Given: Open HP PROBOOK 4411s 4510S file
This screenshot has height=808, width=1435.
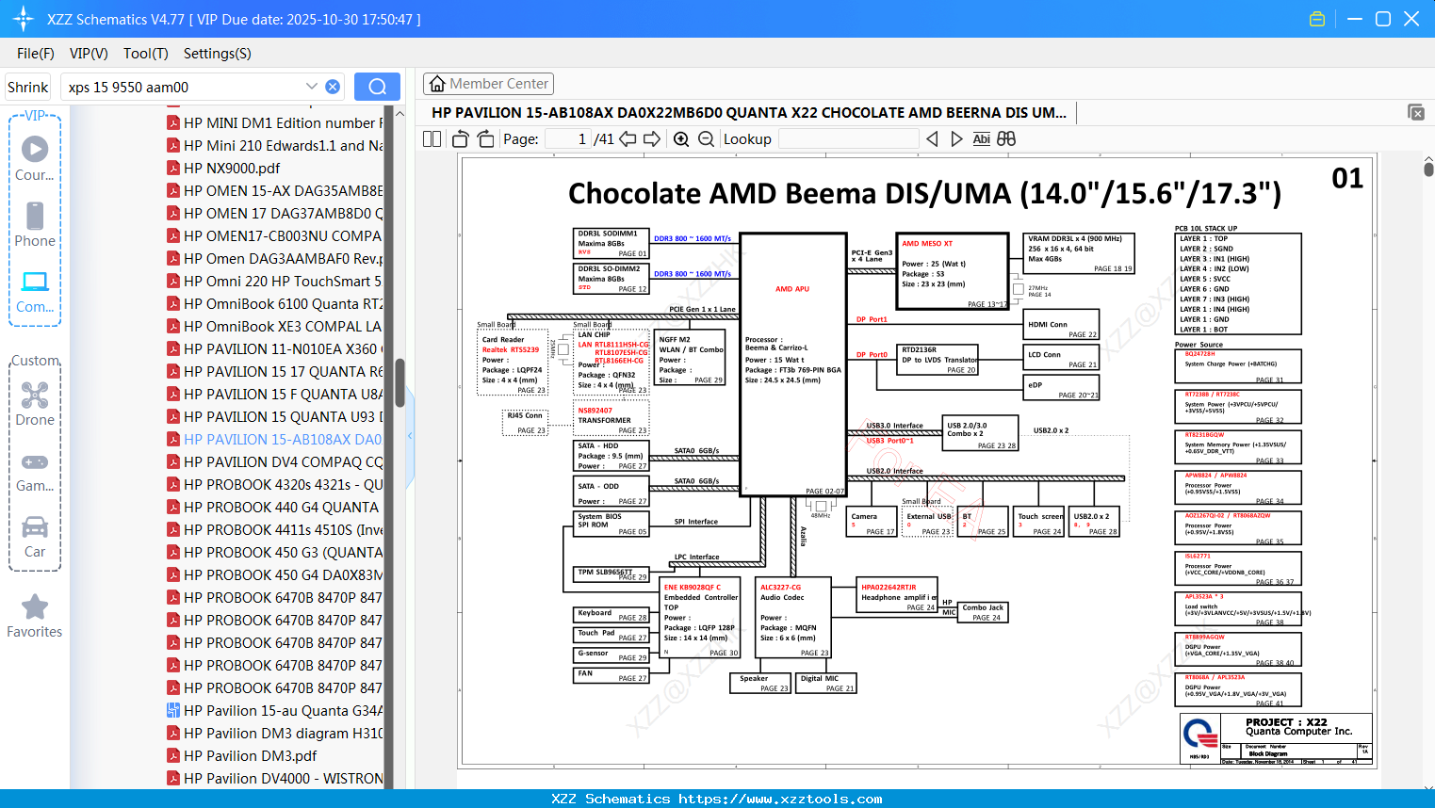Looking at the screenshot, I should 274,529.
